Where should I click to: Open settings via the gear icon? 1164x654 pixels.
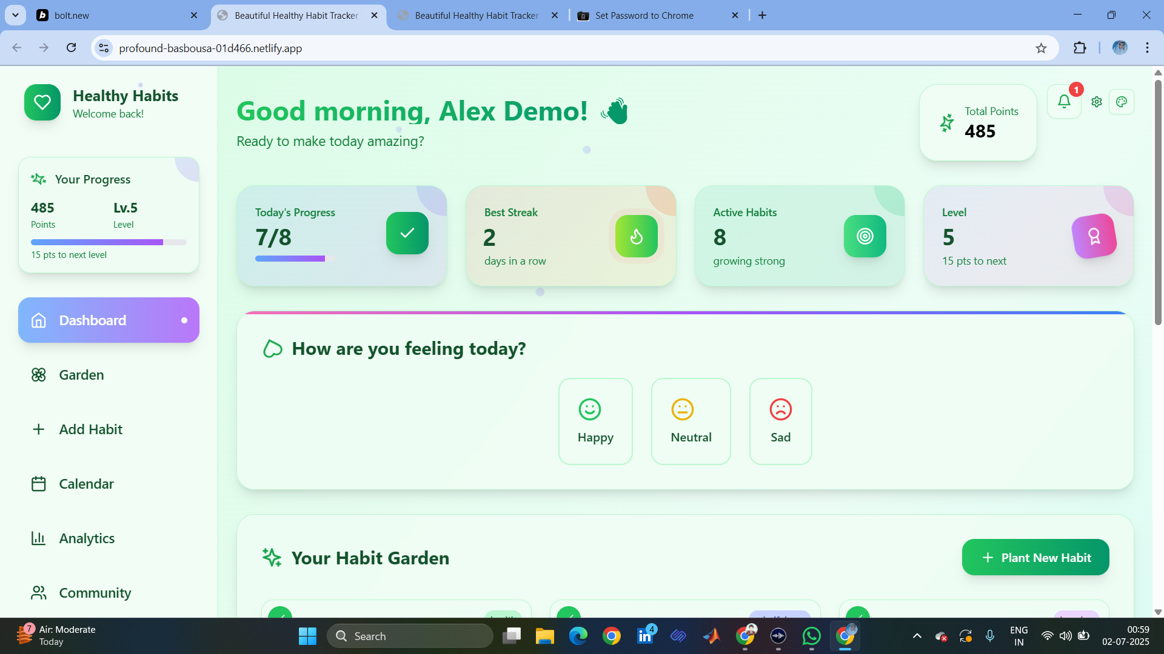pyautogui.click(x=1096, y=102)
